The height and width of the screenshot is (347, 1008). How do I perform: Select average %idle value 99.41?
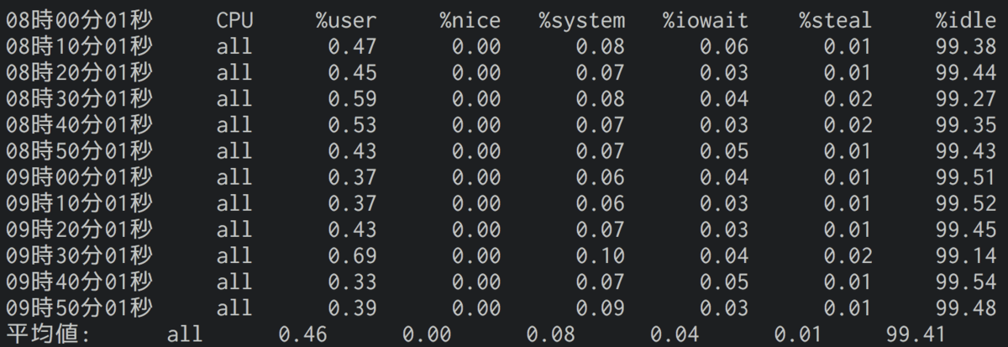(x=916, y=334)
